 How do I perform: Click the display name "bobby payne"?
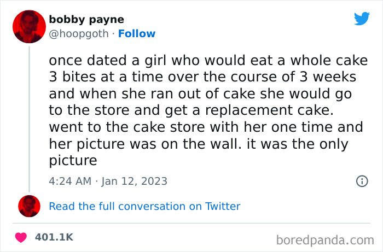[x=86, y=20]
